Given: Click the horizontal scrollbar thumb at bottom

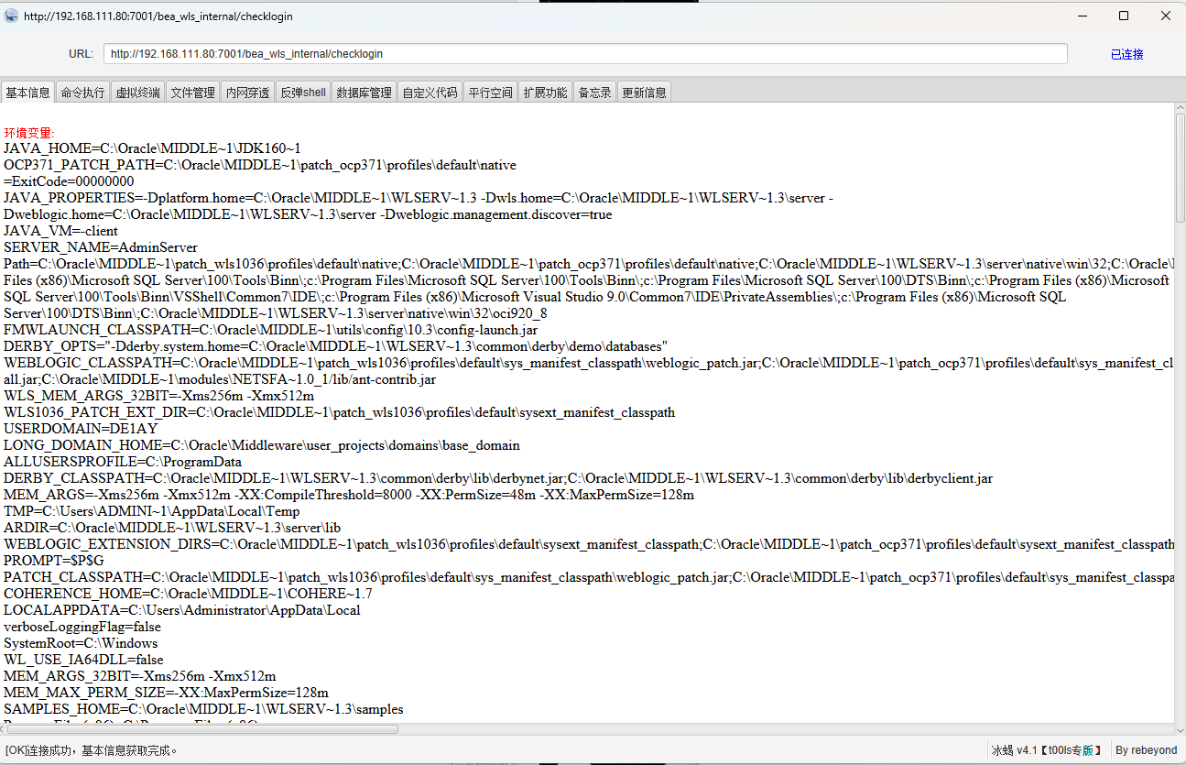Looking at the screenshot, I should click(x=201, y=729).
